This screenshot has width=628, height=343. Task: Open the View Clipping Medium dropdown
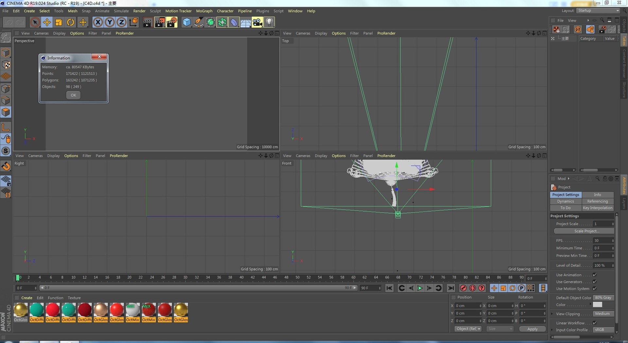pyautogui.click(x=604, y=314)
